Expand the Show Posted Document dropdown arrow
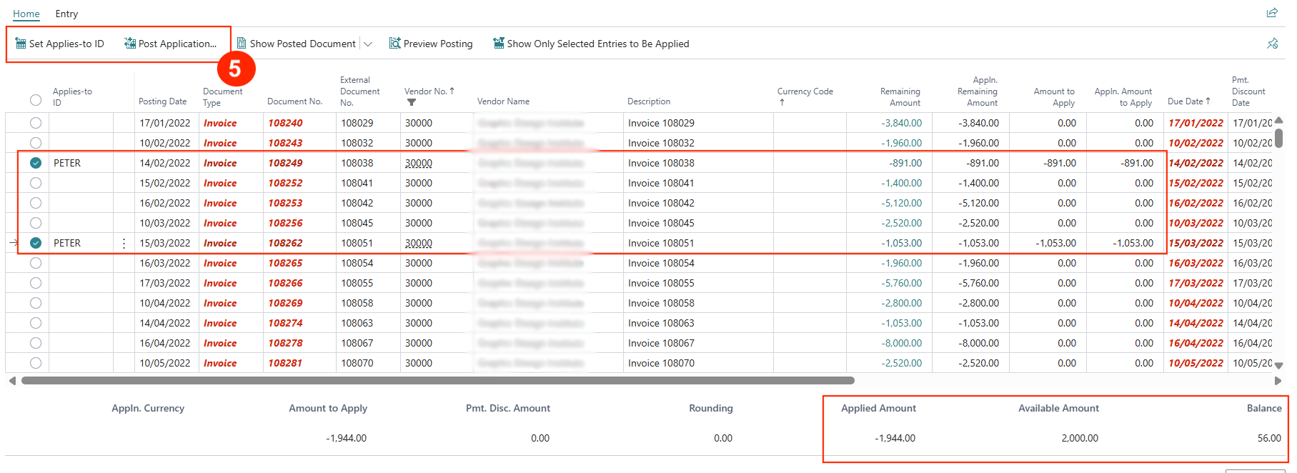 368,44
